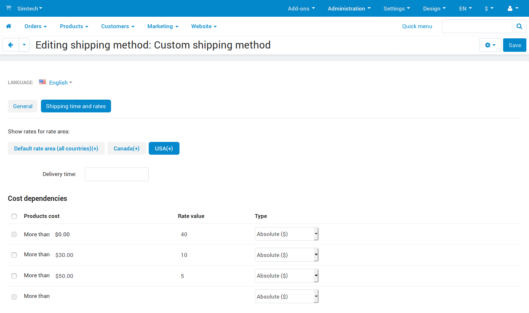Click the rate value 40
The image size is (529, 313).
click(x=184, y=234)
